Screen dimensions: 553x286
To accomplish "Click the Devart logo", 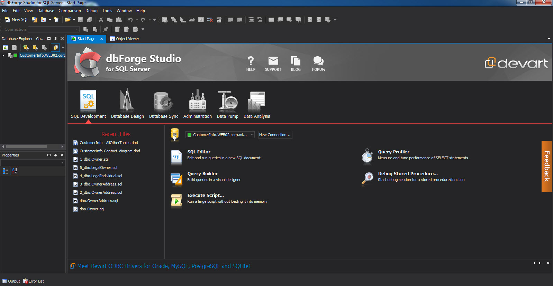I will click(x=516, y=63).
